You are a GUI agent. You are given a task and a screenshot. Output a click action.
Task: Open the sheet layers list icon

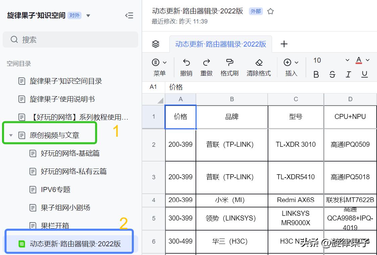click(x=156, y=44)
